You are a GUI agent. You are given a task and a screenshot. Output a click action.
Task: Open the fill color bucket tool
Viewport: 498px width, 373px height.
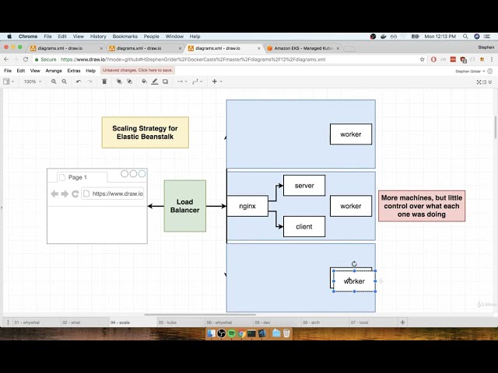tap(144, 82)
